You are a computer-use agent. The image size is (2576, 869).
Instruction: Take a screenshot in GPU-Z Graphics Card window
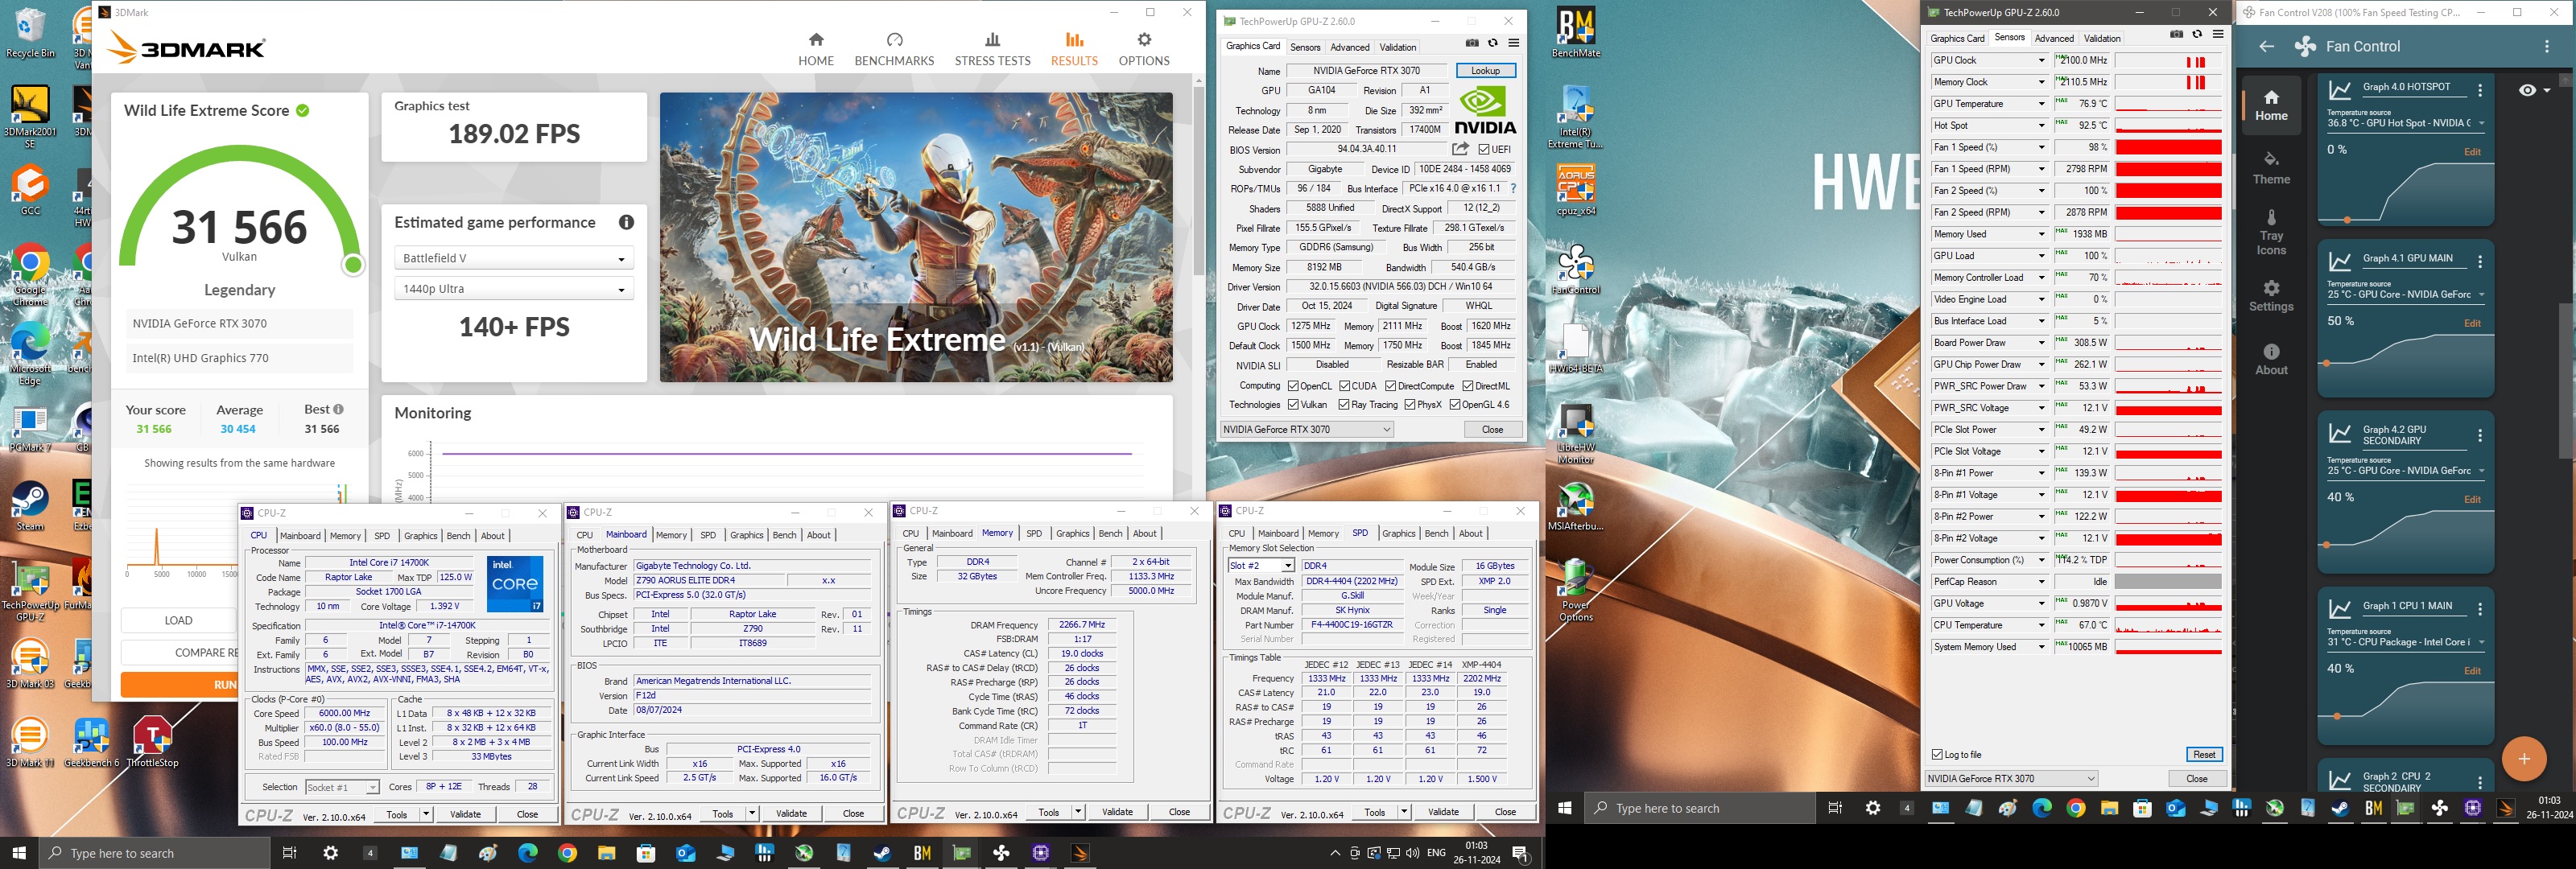coord(1472,43)
